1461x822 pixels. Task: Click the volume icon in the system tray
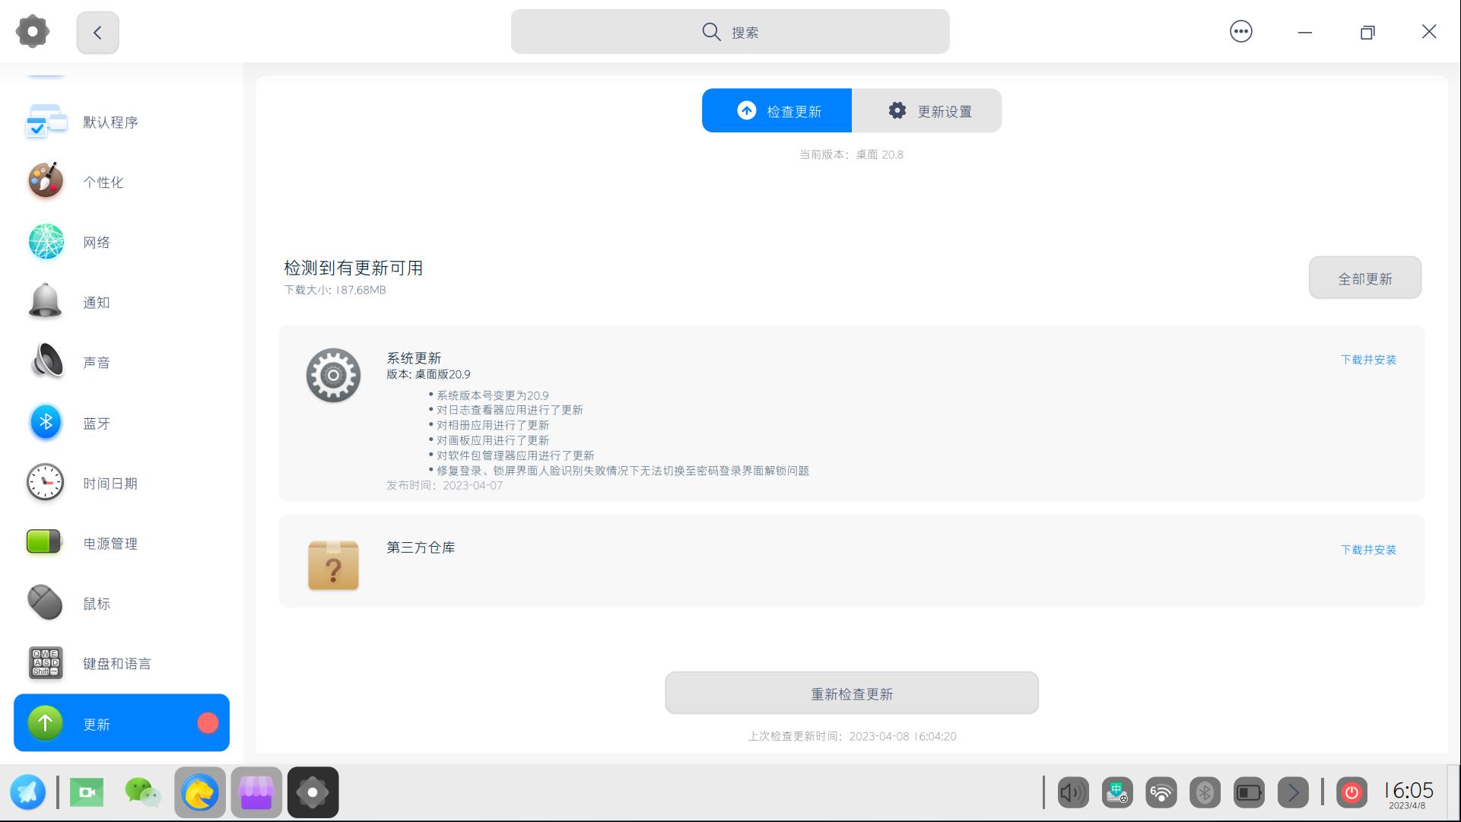click(1072, 792)
